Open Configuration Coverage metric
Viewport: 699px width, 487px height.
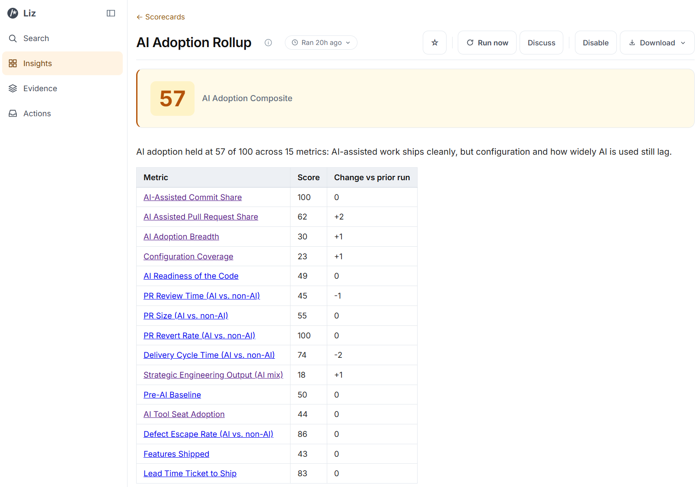click(188, 257)
